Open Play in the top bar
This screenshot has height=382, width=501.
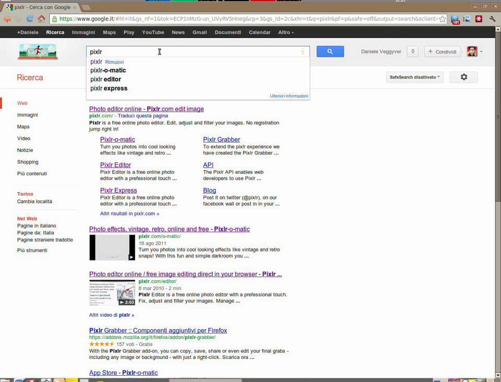coord(129,32)
